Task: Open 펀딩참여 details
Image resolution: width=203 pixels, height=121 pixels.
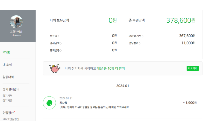Action: tap(134, 43)
